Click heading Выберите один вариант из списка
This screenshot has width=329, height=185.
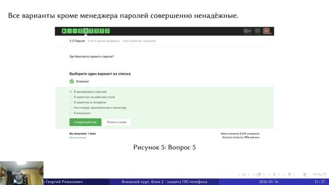(x=100, y=73)
